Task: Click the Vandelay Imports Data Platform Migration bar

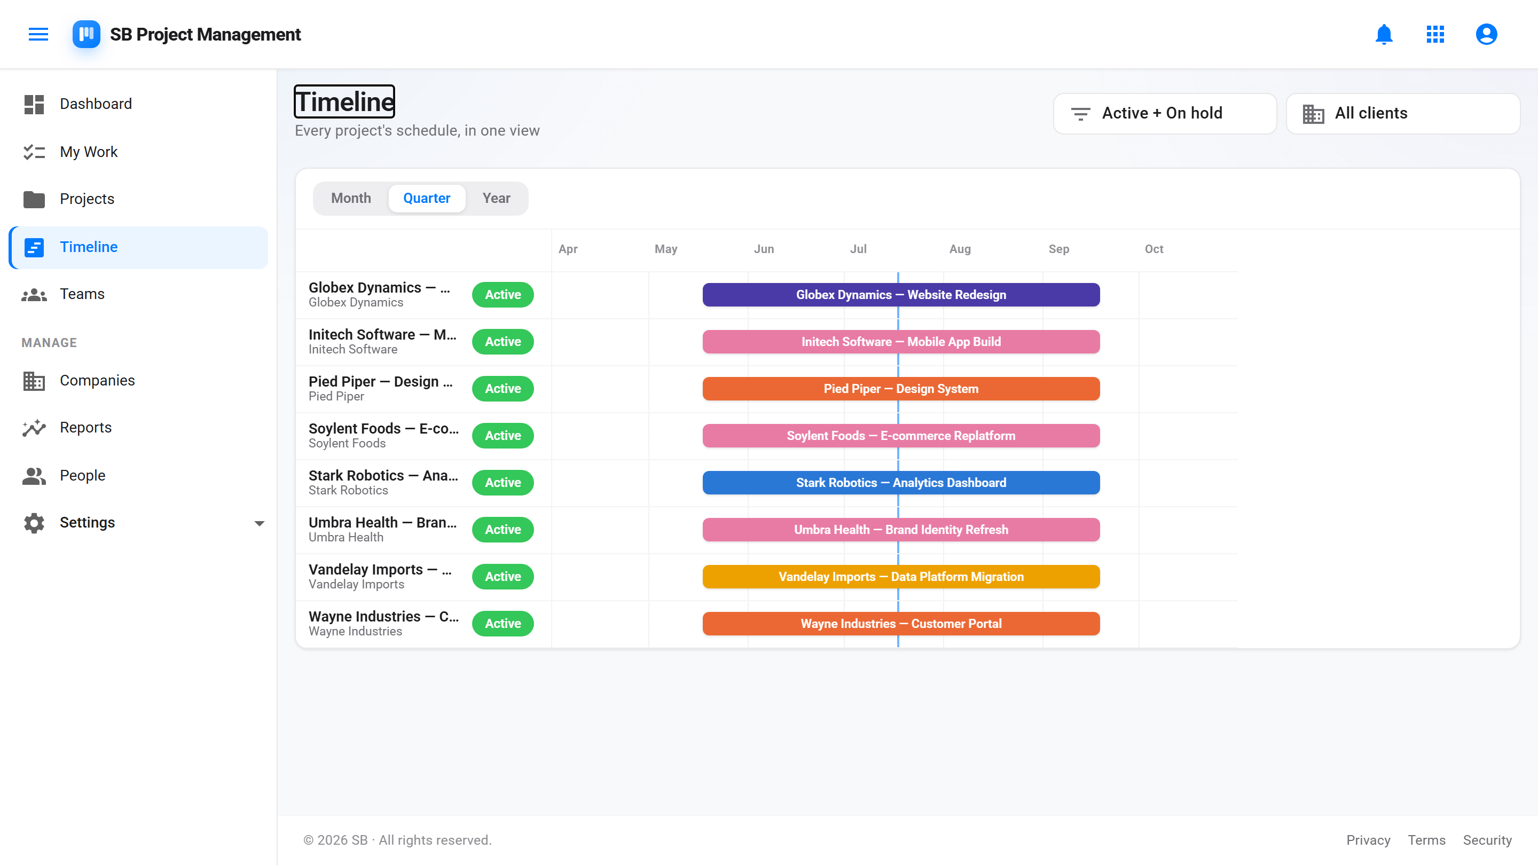Action: point(901,577)
